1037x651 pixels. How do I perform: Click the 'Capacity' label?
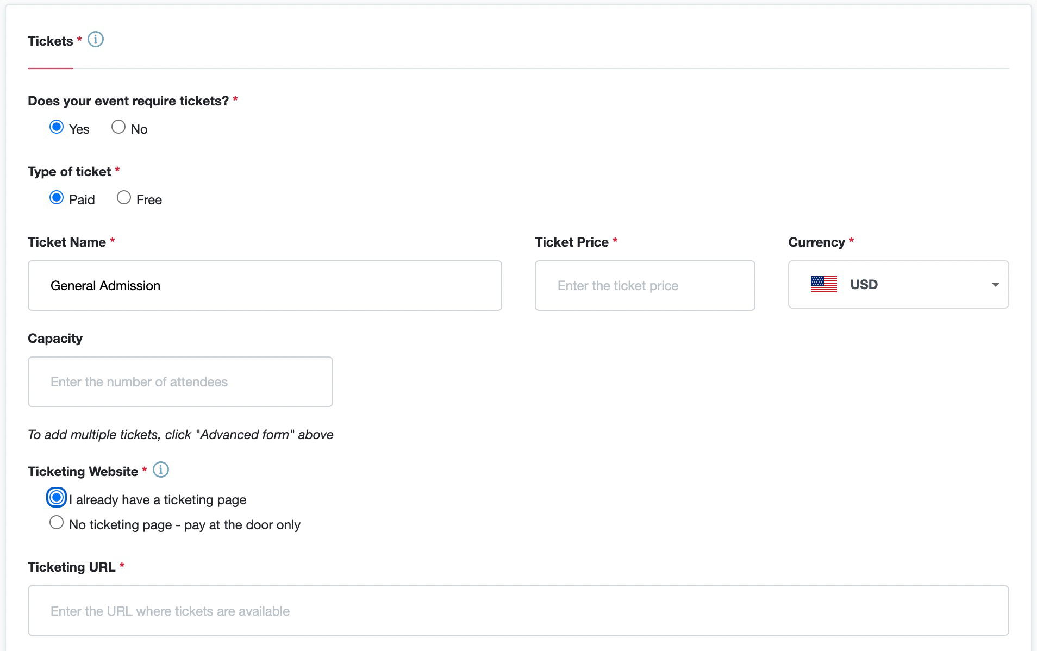(x=55, y=339)
